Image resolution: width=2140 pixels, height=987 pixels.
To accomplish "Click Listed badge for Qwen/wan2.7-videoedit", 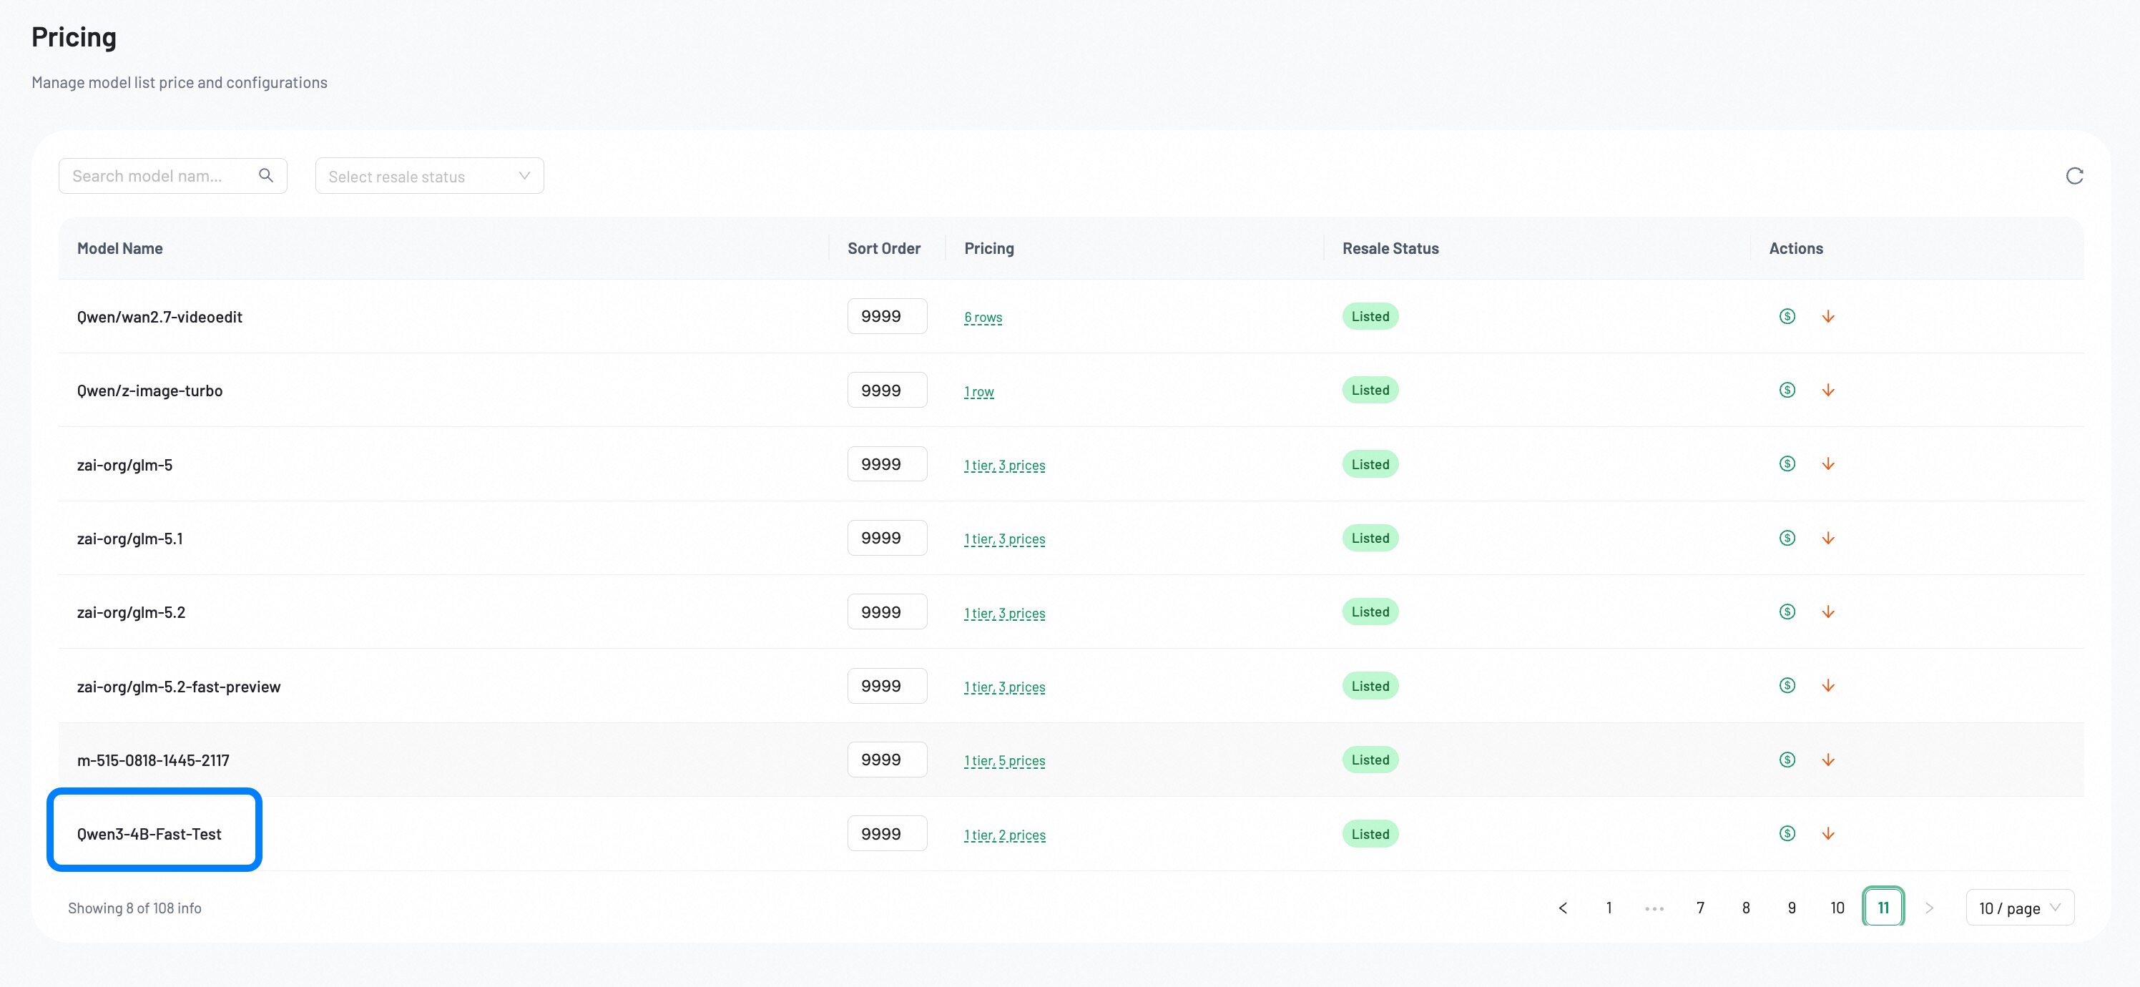I will point(1370,315).
